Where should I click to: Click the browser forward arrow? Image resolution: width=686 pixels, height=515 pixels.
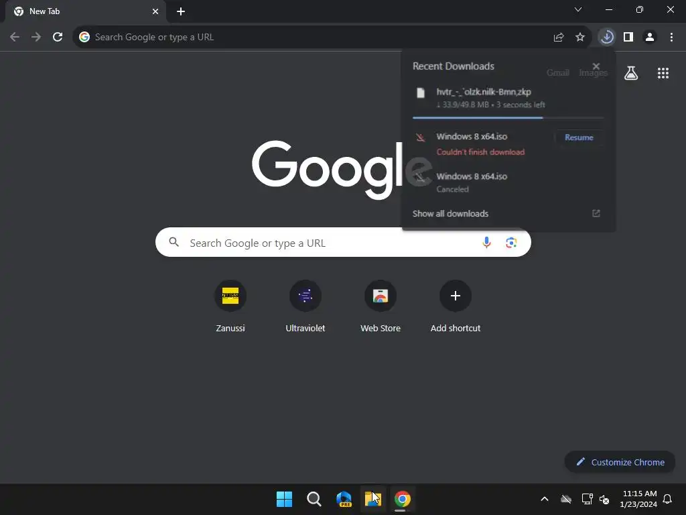tap(36, 38)
